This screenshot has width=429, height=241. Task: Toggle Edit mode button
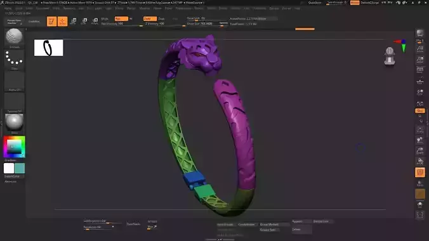tap(51, 22)
